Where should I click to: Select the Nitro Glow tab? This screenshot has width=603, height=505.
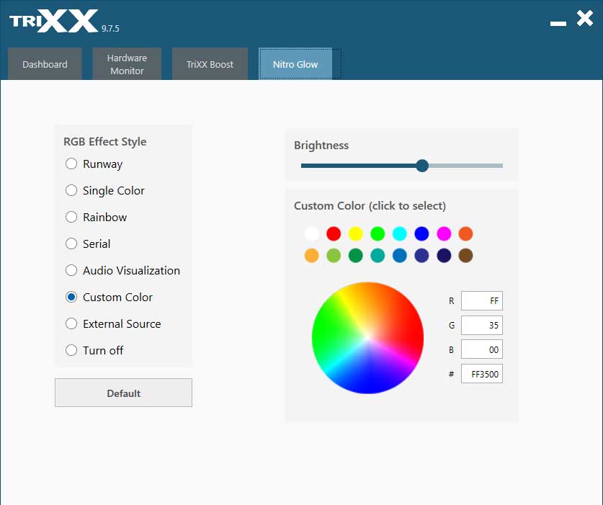[x=295, y=64]
